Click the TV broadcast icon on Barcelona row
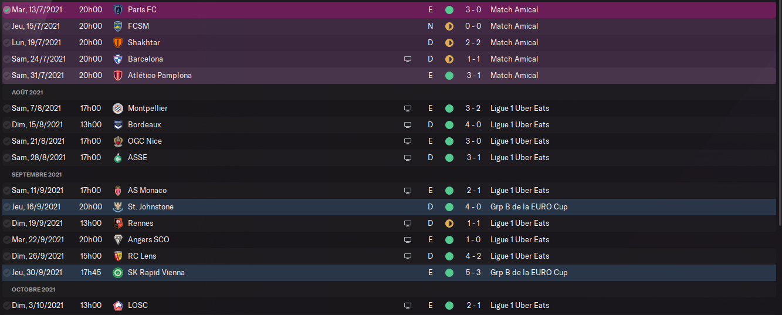Viewport: 782px width, 315px height. pos(408,59)
